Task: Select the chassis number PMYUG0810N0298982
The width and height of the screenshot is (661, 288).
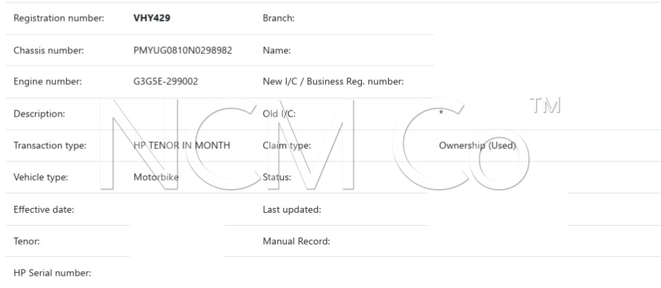Action: pos(182,50)
